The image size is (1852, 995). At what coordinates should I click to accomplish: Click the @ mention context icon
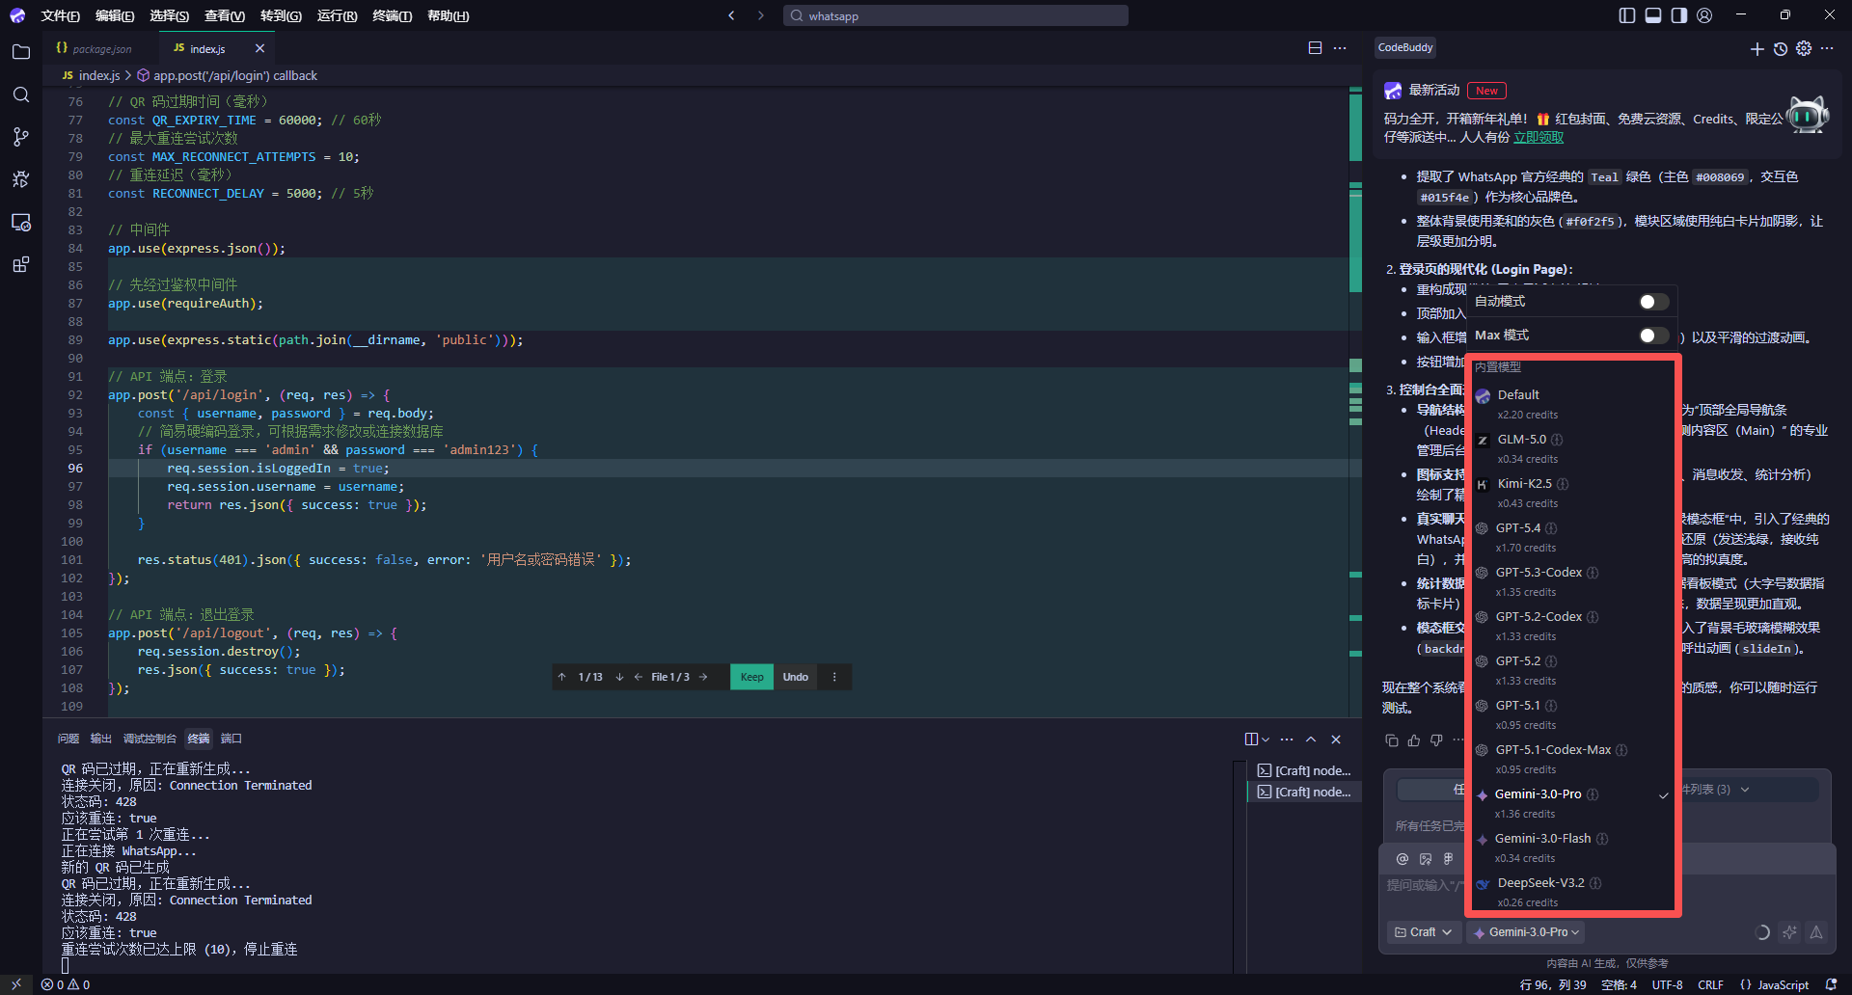[1403, 859]
